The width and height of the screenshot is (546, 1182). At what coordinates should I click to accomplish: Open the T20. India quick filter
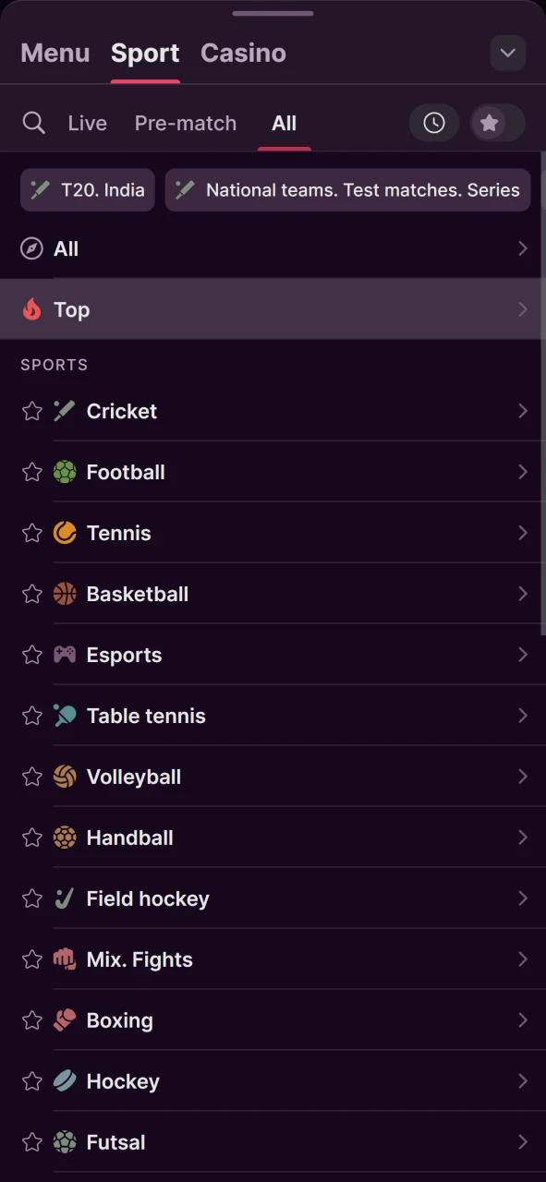(x=87, y=189)
